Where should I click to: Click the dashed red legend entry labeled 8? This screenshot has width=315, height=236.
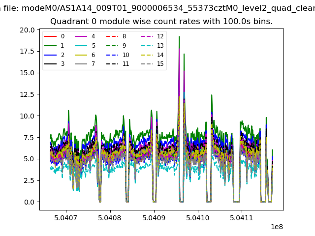click(112, 36)
